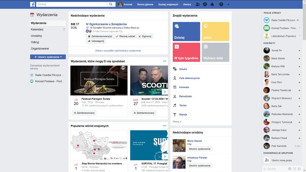Select the Dzisiaj events tile

[186, 31]
